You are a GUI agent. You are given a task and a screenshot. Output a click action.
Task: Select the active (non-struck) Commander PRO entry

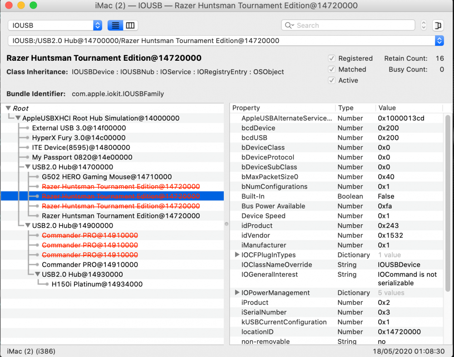pos(90,265)
